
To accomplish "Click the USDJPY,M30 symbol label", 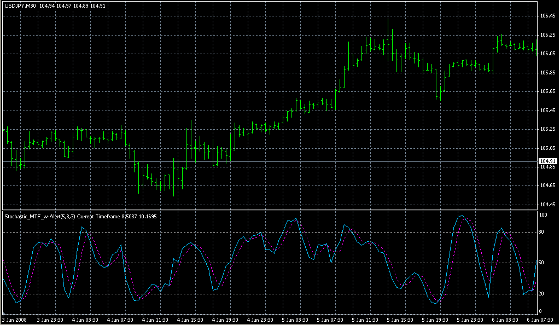I will (x=20, y=5).
